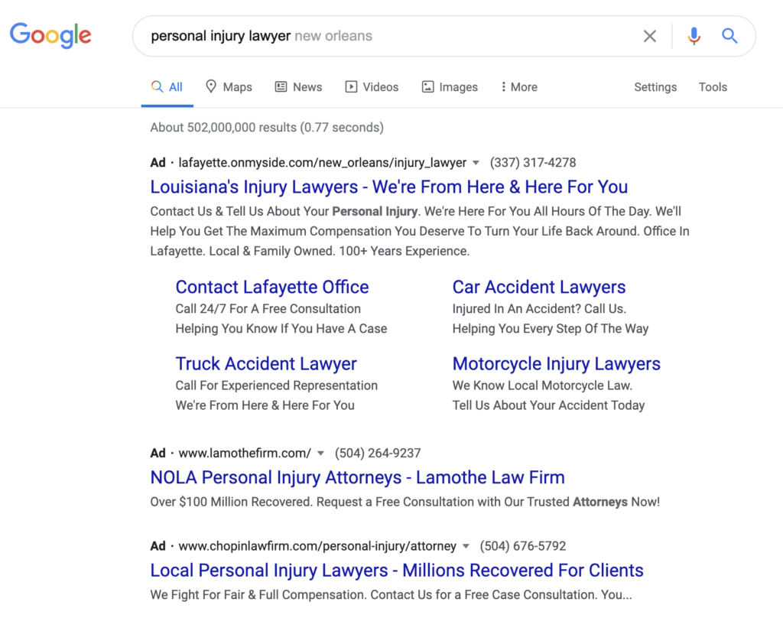Clear the search box with X icon
783x618 pixels.
click(649, 36)
